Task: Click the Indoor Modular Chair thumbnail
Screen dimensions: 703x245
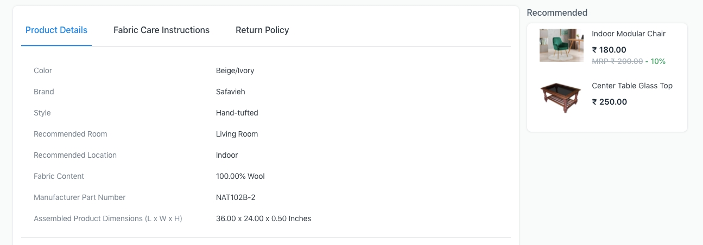Action: point(561,45)
